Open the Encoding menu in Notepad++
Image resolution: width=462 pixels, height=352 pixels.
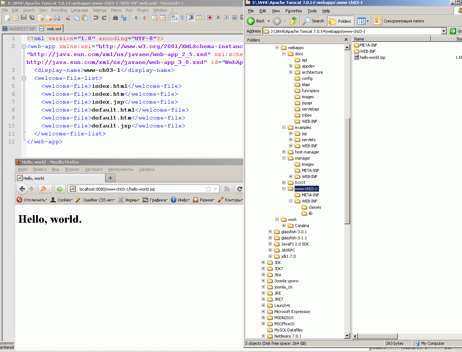(x=59, y=10)
